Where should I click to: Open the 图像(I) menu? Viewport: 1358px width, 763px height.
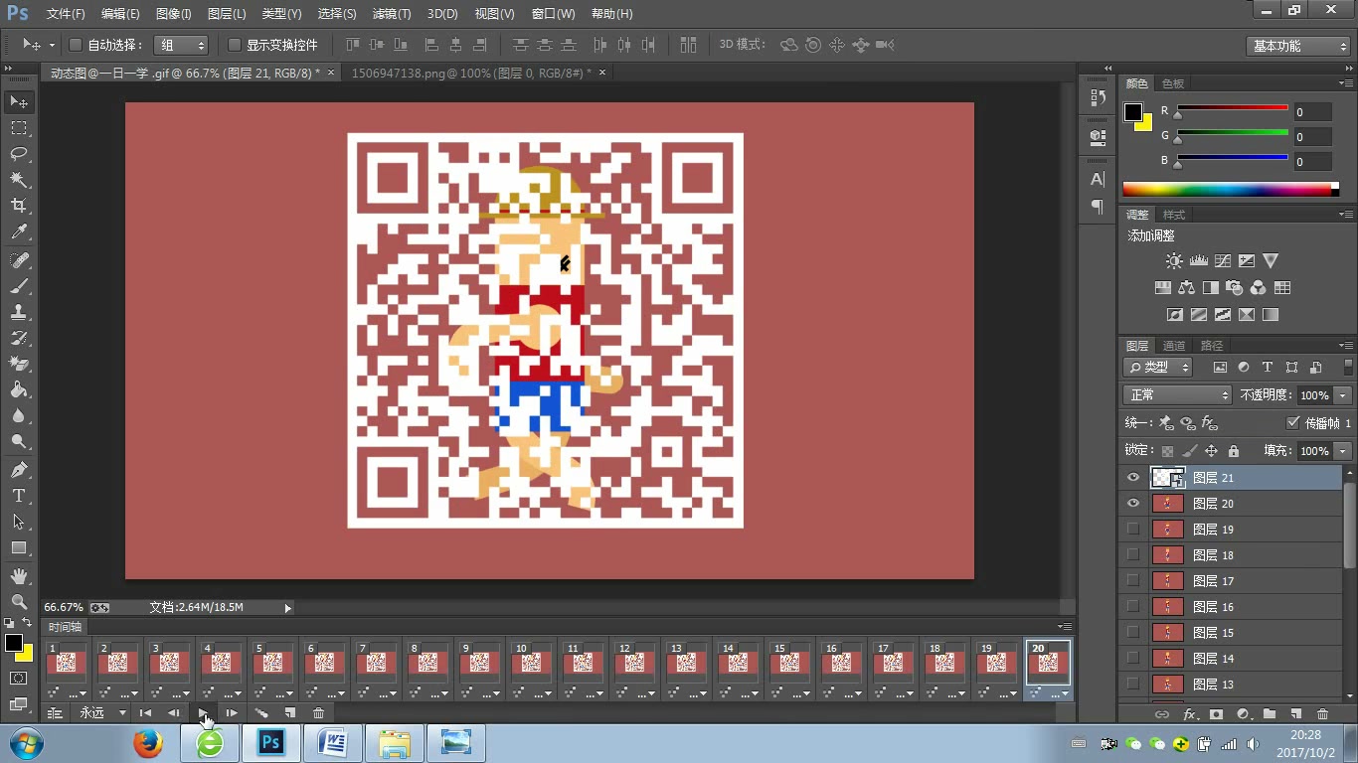tap(174, 14)
